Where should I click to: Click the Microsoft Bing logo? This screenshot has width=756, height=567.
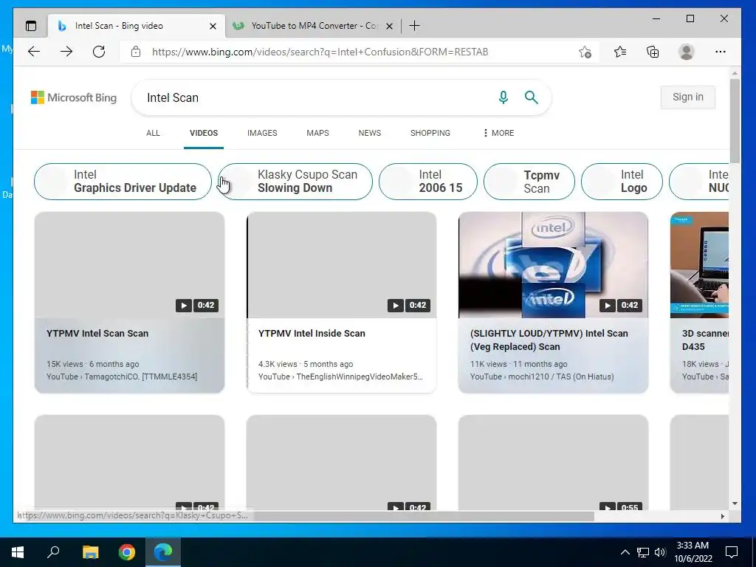(x=74, y=97)
